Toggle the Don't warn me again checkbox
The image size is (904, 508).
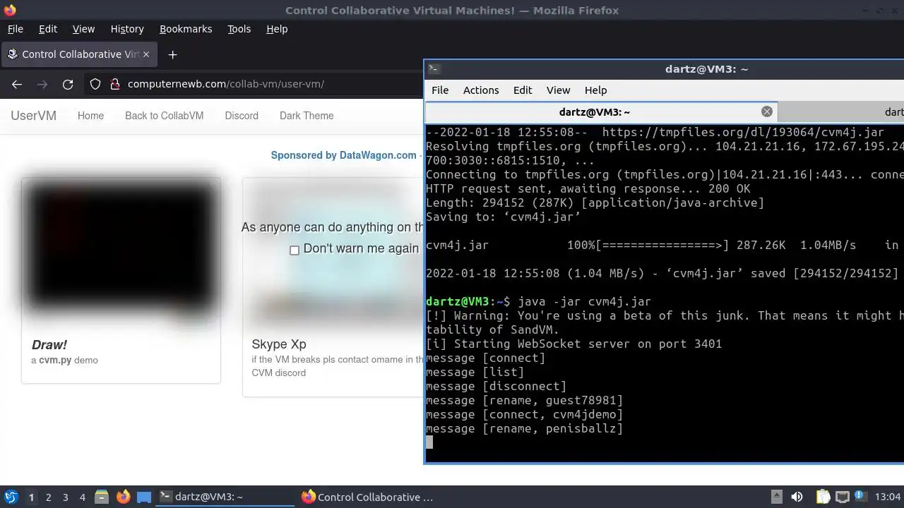pos(295,250)
